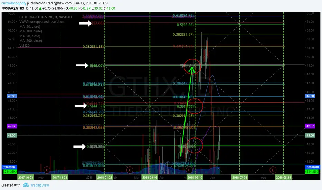Select the 0.5(44.37) Fibonacci level label

[95, 106]
